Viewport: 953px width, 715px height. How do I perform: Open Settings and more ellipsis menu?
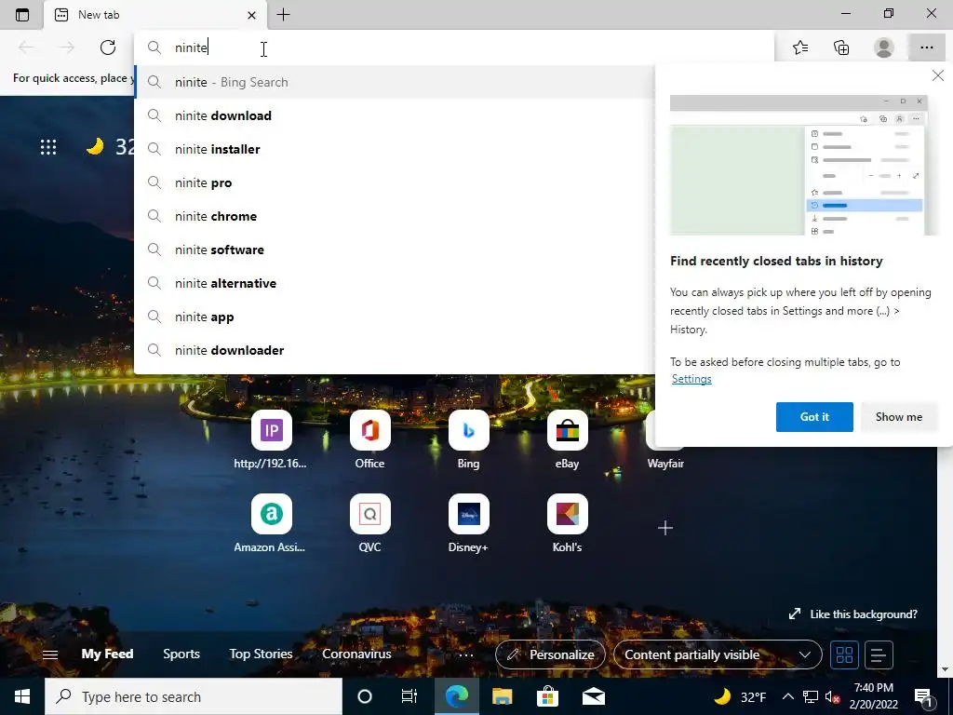click(926, 47)
